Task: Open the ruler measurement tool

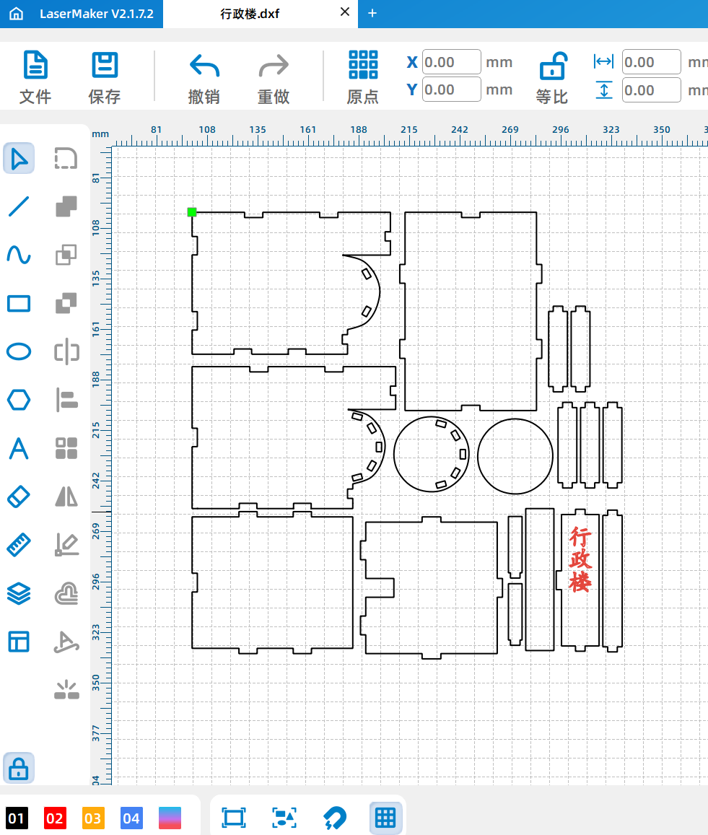Action: [x=19, y=545]
